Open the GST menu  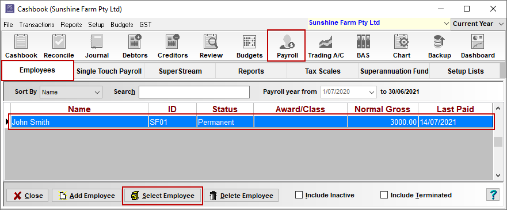pos(145,25)
